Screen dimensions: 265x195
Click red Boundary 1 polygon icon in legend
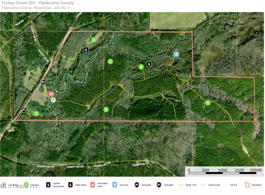(248, 185)
